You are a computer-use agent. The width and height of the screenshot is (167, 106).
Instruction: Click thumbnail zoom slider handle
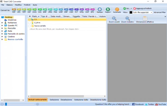point(6,104)
